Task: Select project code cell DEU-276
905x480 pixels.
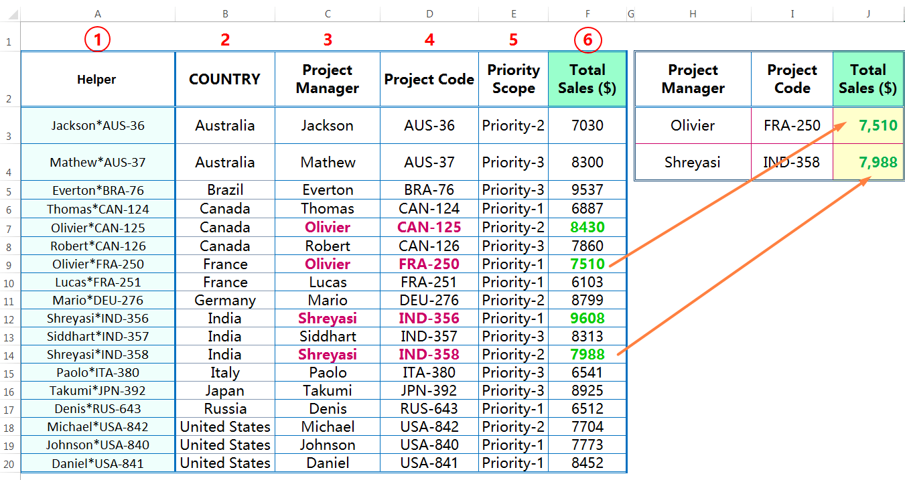Action: point(429,300)
